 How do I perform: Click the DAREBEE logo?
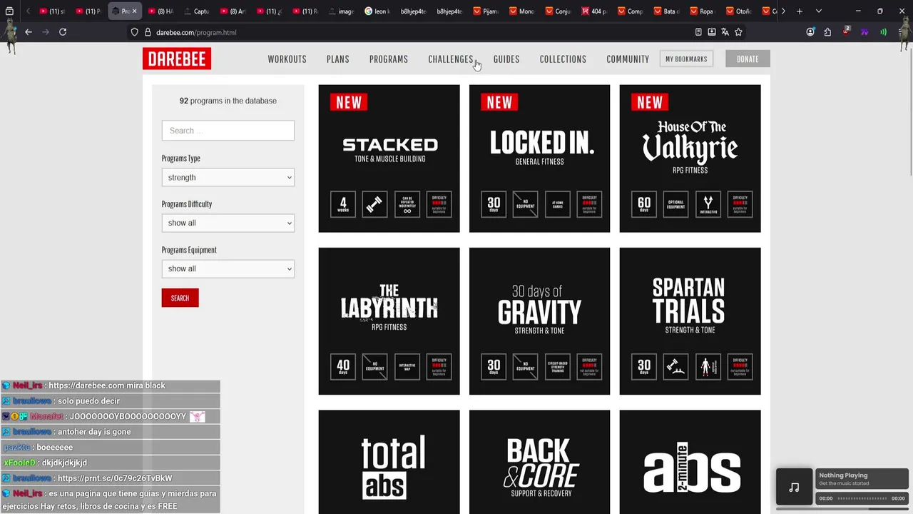click(x=177, y=59)
